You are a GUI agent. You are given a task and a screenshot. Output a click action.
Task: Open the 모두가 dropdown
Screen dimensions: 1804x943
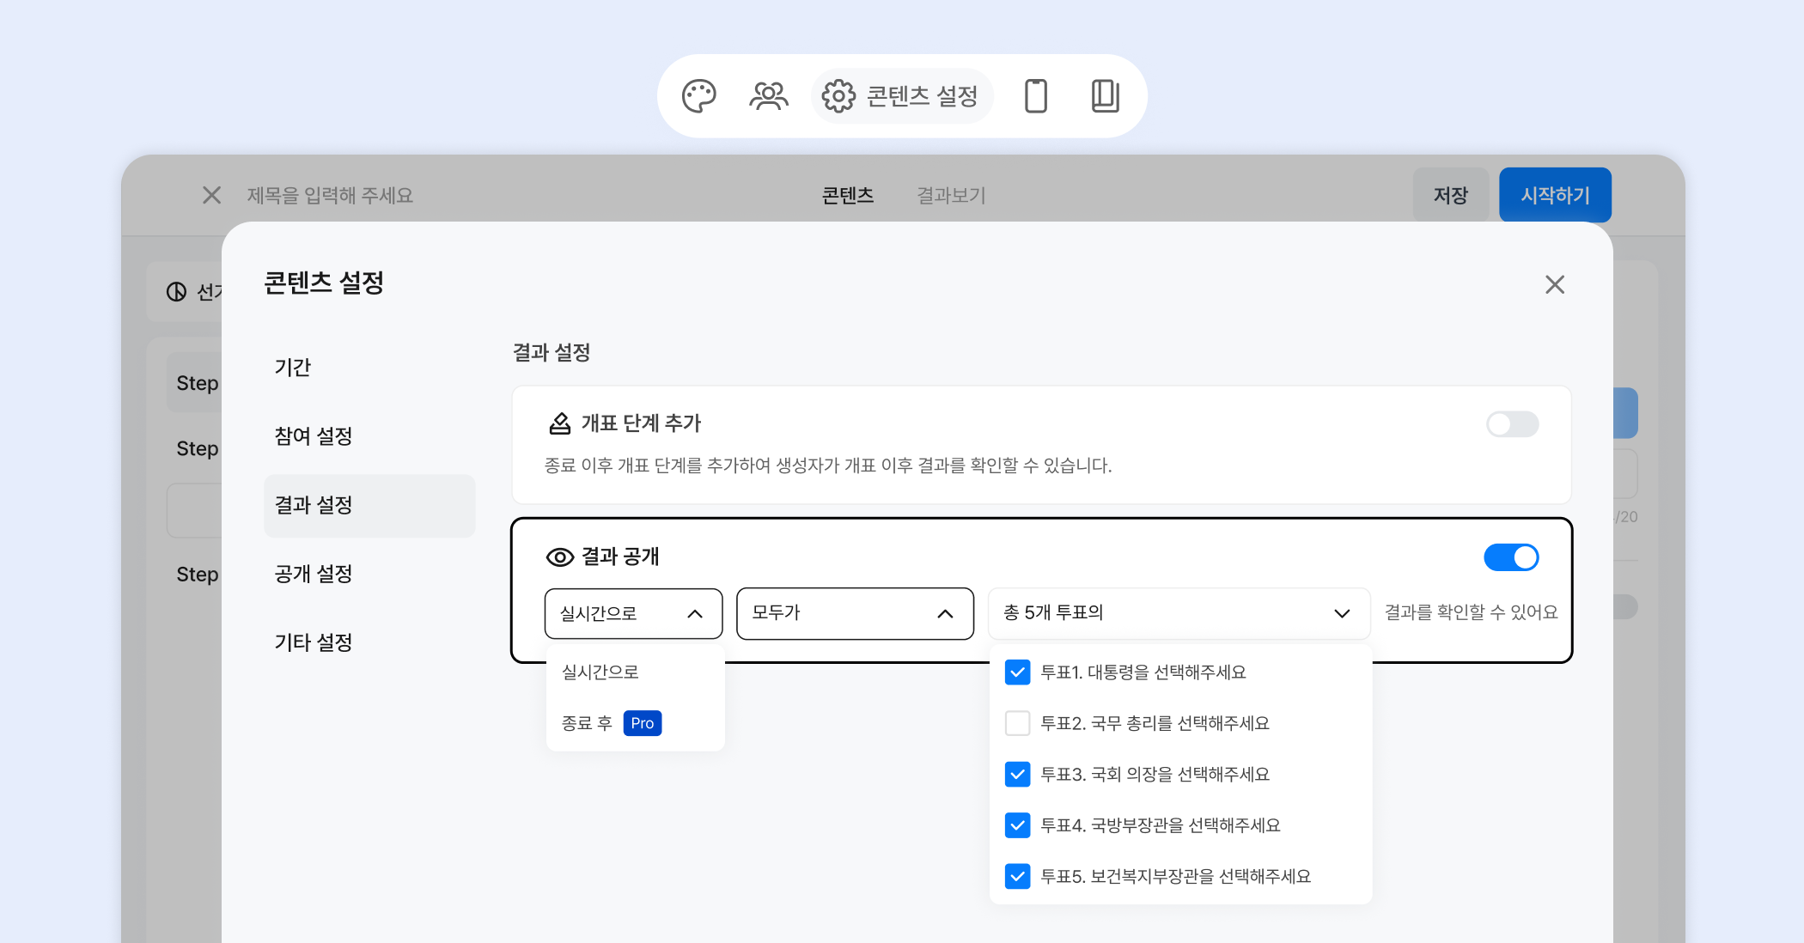[x=854, y=613]
